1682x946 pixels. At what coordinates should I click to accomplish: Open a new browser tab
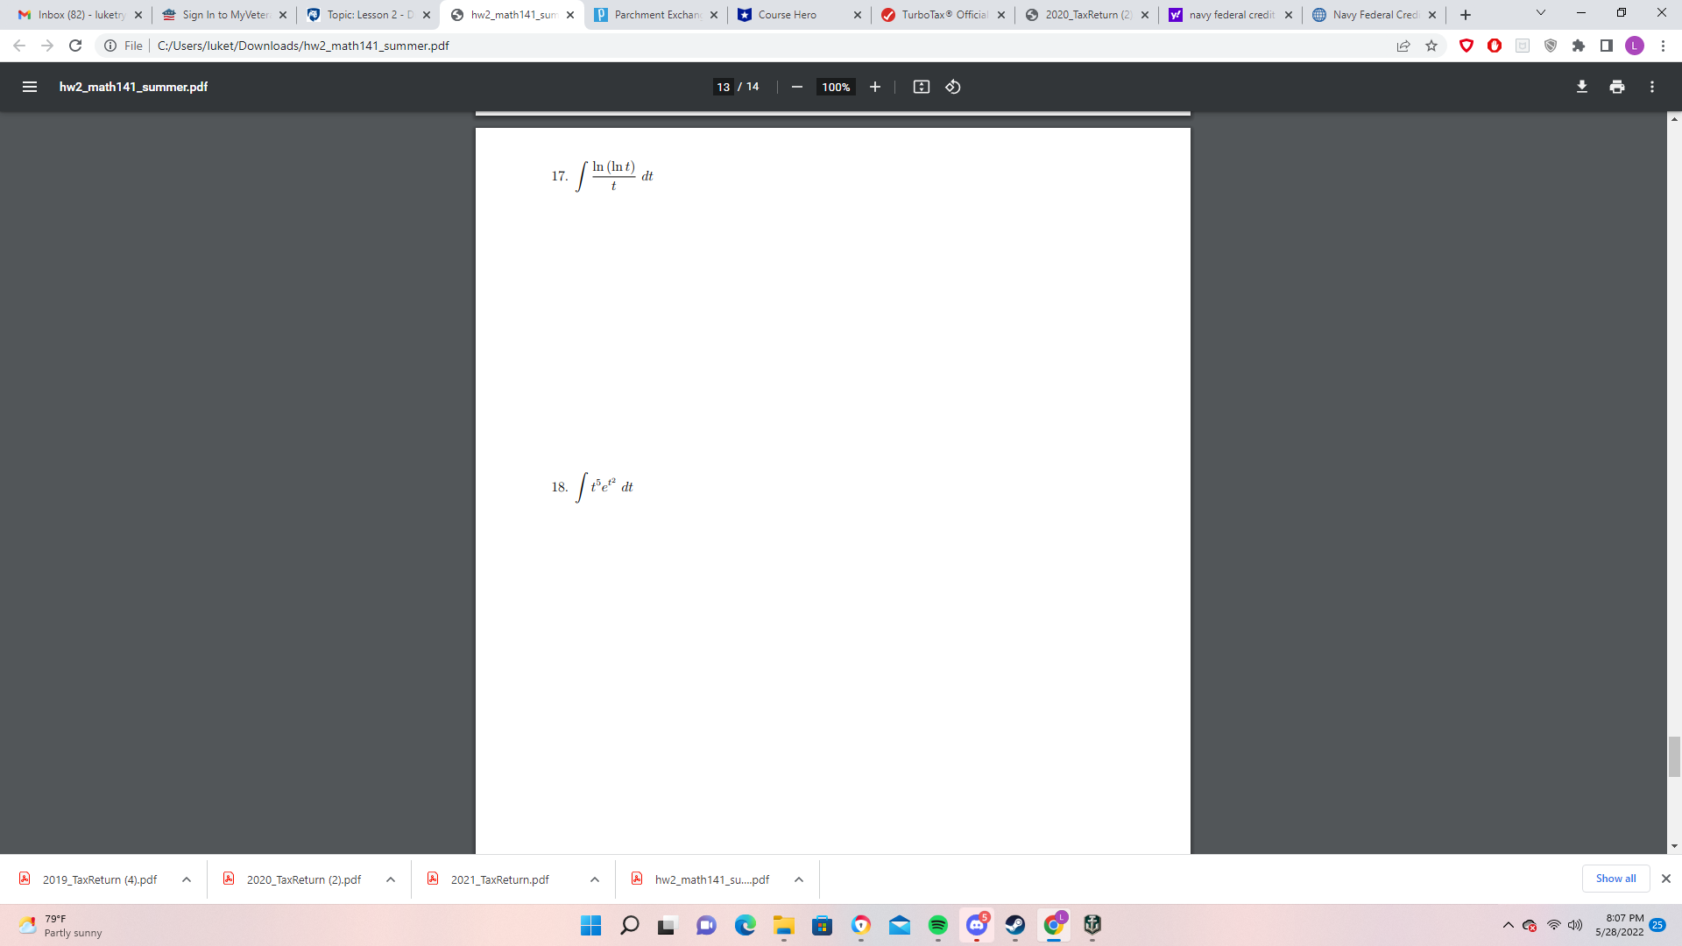(x=1464, y=14)
